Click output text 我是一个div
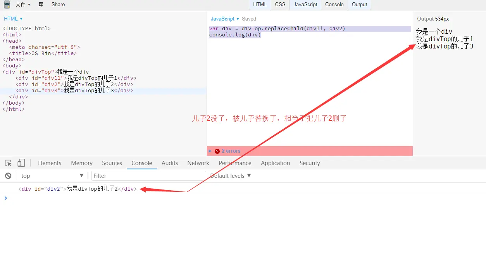The width and height of the screenshot is (486, 260). click(x=434, y=32)
